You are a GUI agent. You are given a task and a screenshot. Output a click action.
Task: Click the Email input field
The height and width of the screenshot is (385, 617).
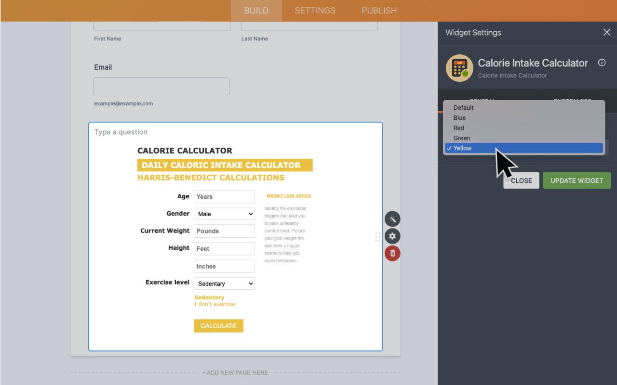(x=161, y=86)
